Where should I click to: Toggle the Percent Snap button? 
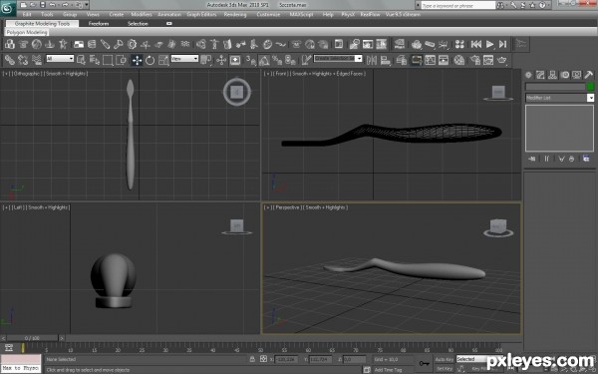[x=277, y=60]
